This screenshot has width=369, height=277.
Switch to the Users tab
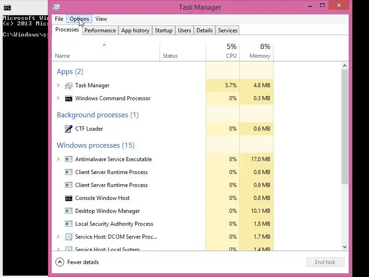point(184,30)
